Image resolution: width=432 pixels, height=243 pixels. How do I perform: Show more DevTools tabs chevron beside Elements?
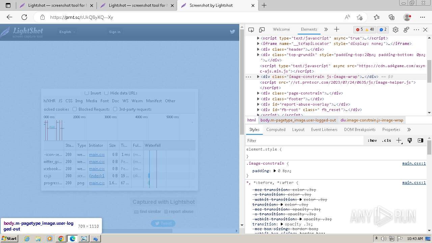(326, 29)
